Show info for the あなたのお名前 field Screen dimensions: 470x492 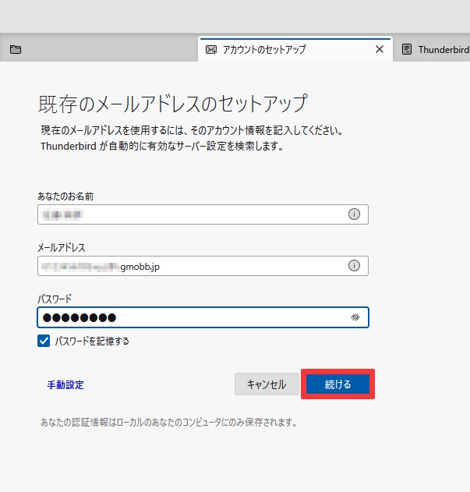[x=354, y=214]
